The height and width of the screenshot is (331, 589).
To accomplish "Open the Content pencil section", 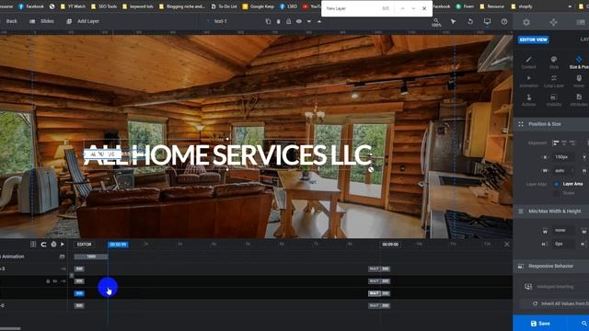I will (x=528, y=63).
